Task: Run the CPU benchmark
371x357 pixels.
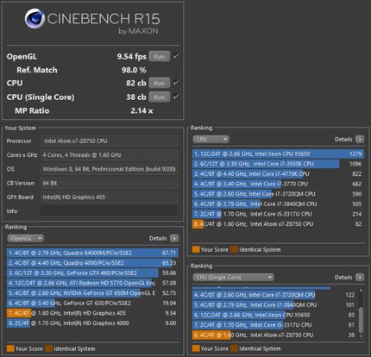Action: pyautogui.click(x=160, y=83)
